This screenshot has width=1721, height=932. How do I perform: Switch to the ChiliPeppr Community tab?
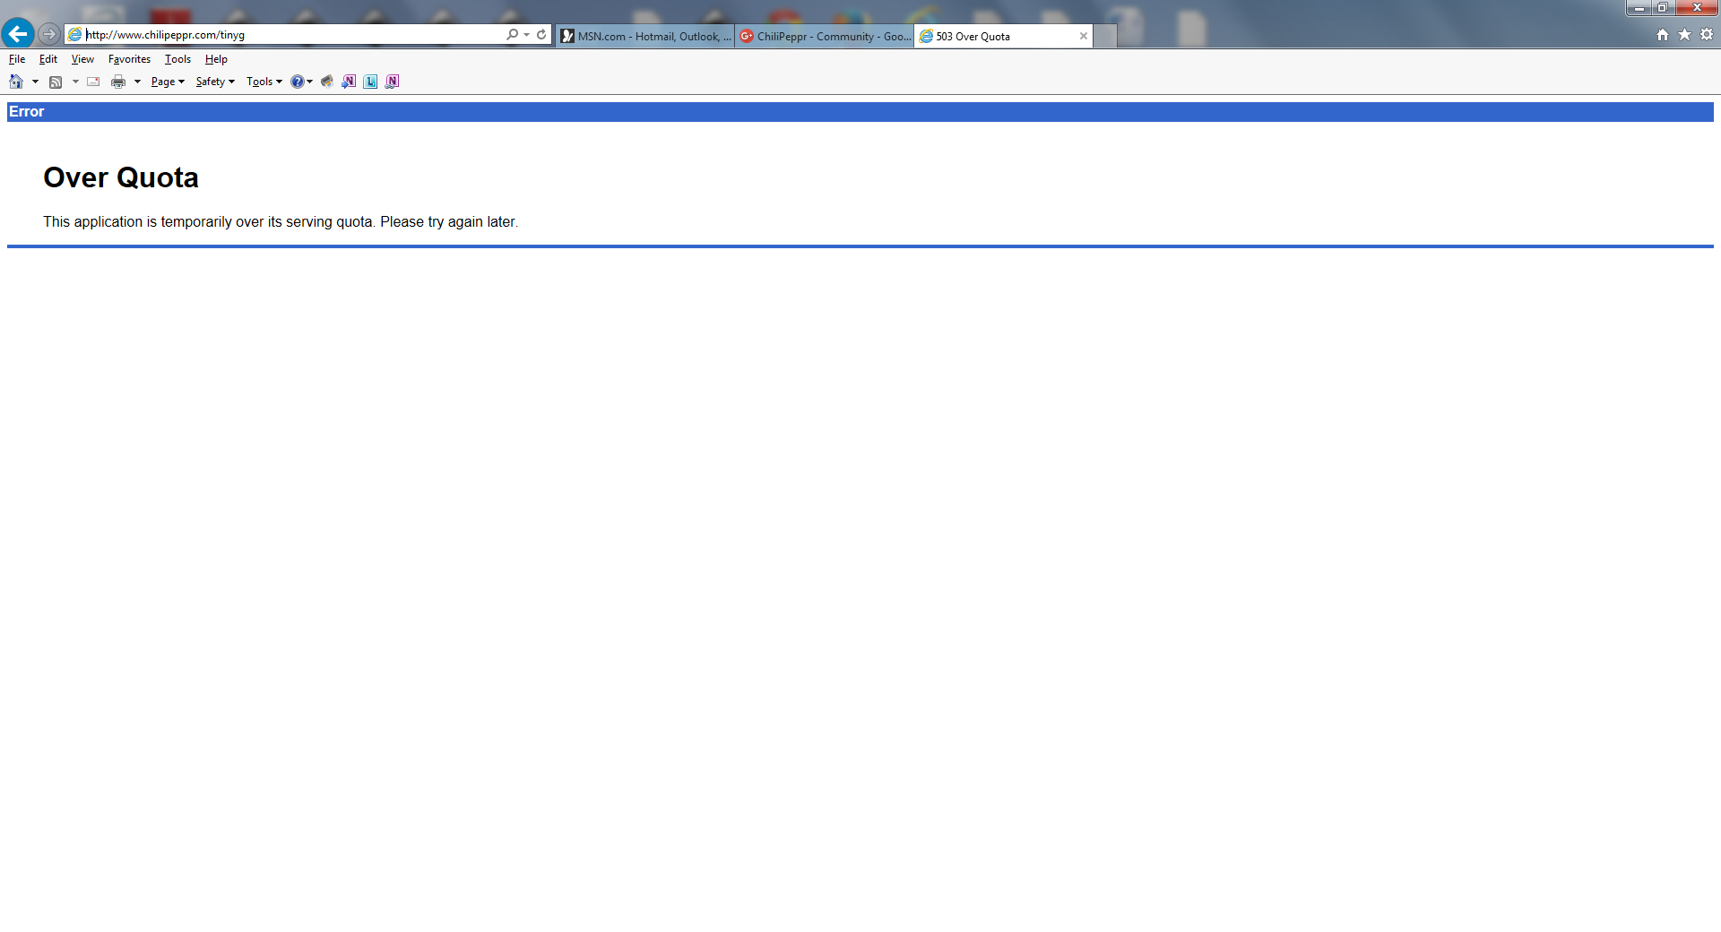pos(825,36)
